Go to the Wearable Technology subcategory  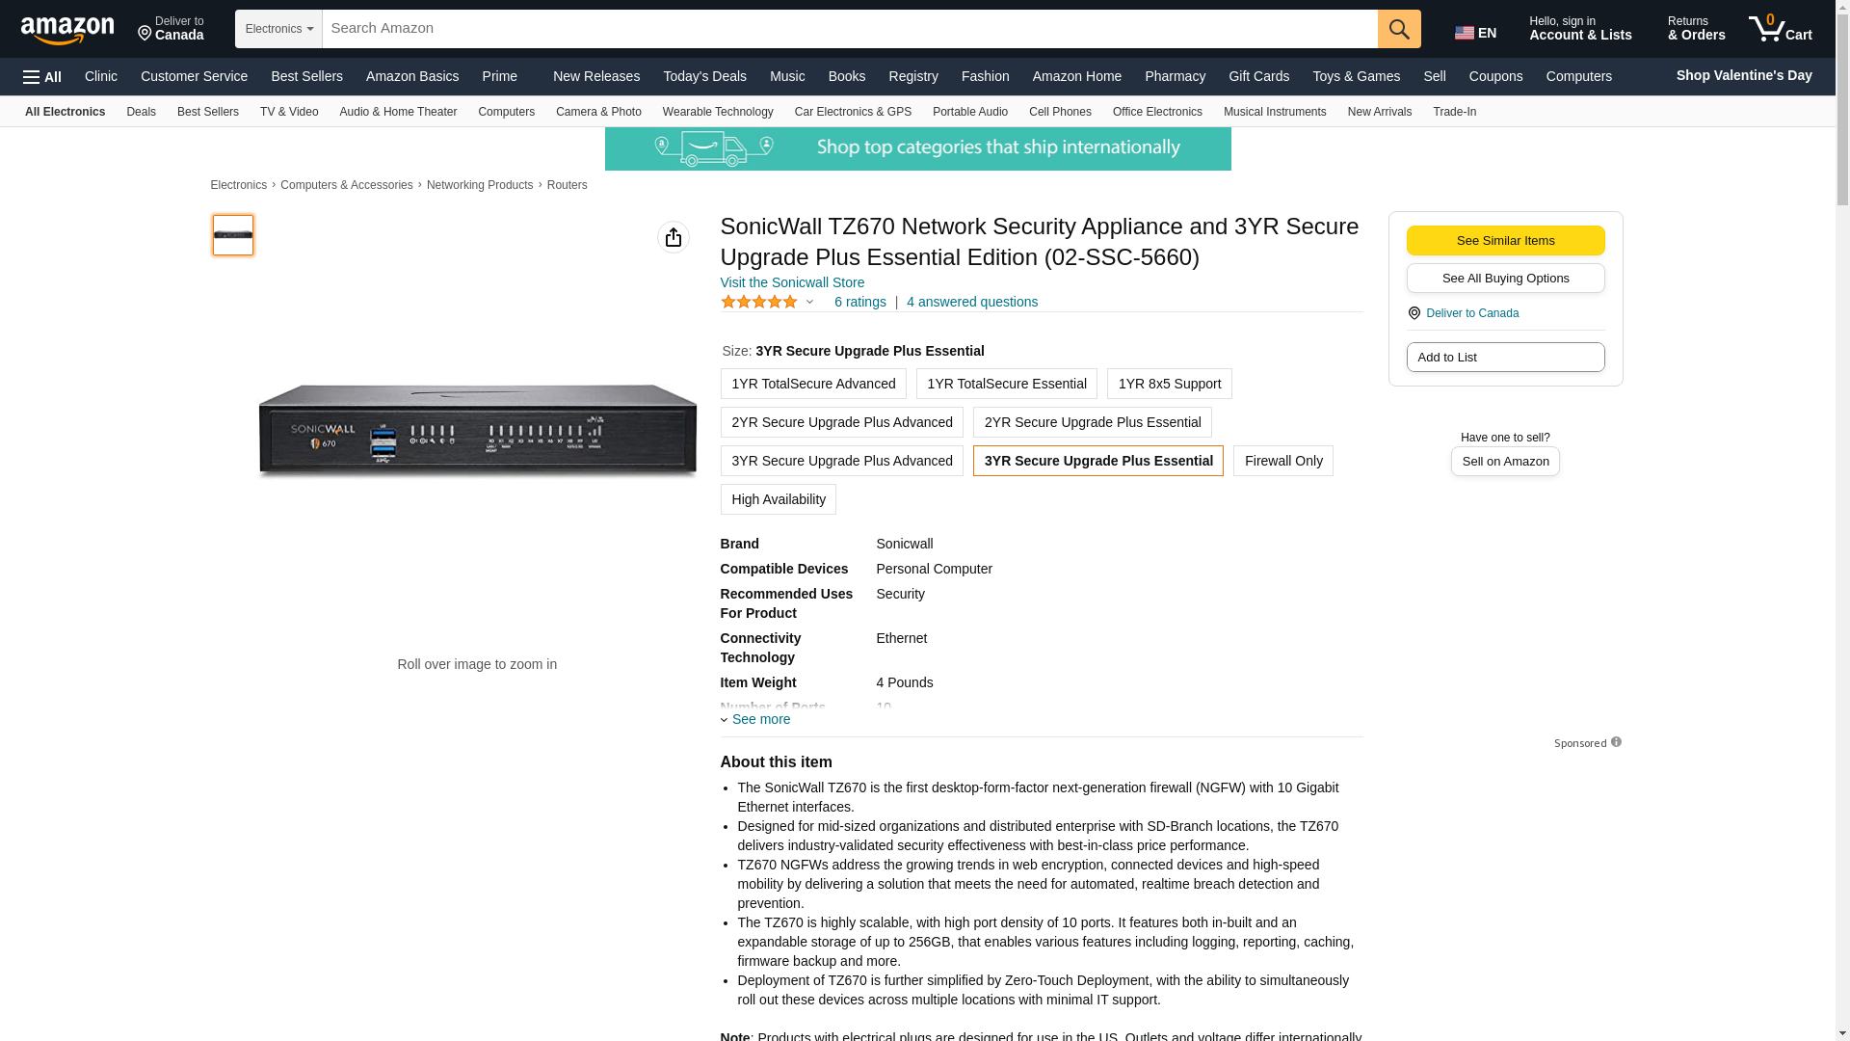click(x=717, y=112)
